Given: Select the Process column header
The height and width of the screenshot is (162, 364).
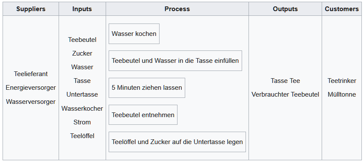Looking at the screenshot, I should pyautogui.click(x=177, y=9).
